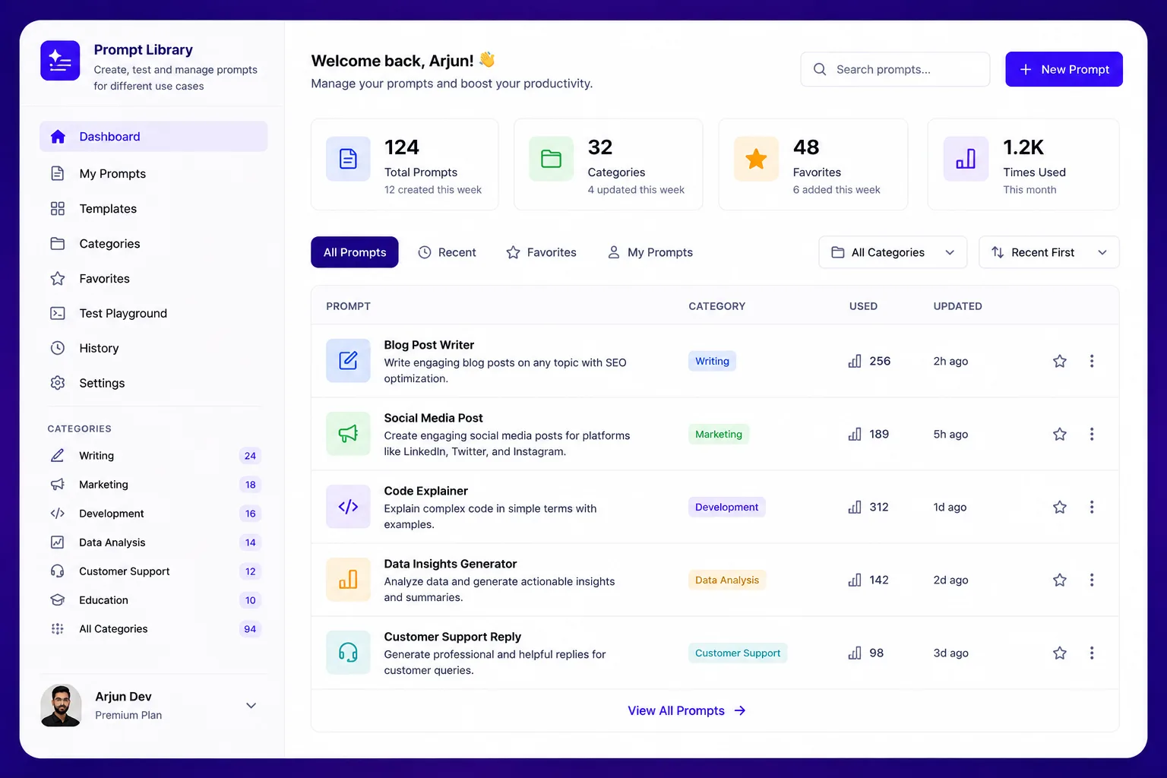Focus the Search prompts input field
Viewport: 1167px width, 778px height.
[x=895, y=69]
